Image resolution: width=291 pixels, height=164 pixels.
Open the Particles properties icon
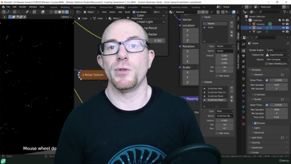tap(244, 96)
